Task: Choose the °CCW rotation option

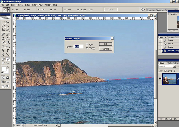Action: click(87, 48)
